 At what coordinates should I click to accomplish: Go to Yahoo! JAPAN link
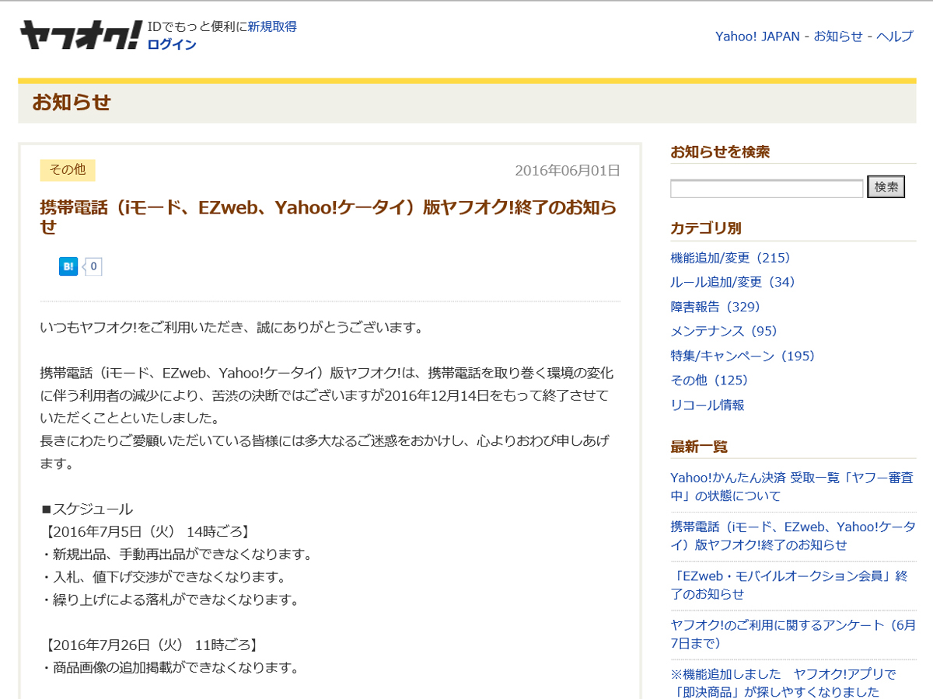click(x=757, y=37)
